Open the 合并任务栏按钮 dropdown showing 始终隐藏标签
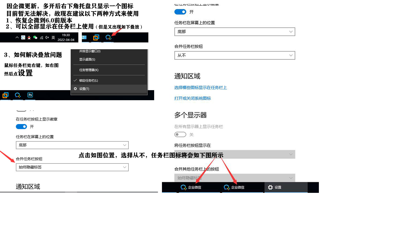 [72, 167]
